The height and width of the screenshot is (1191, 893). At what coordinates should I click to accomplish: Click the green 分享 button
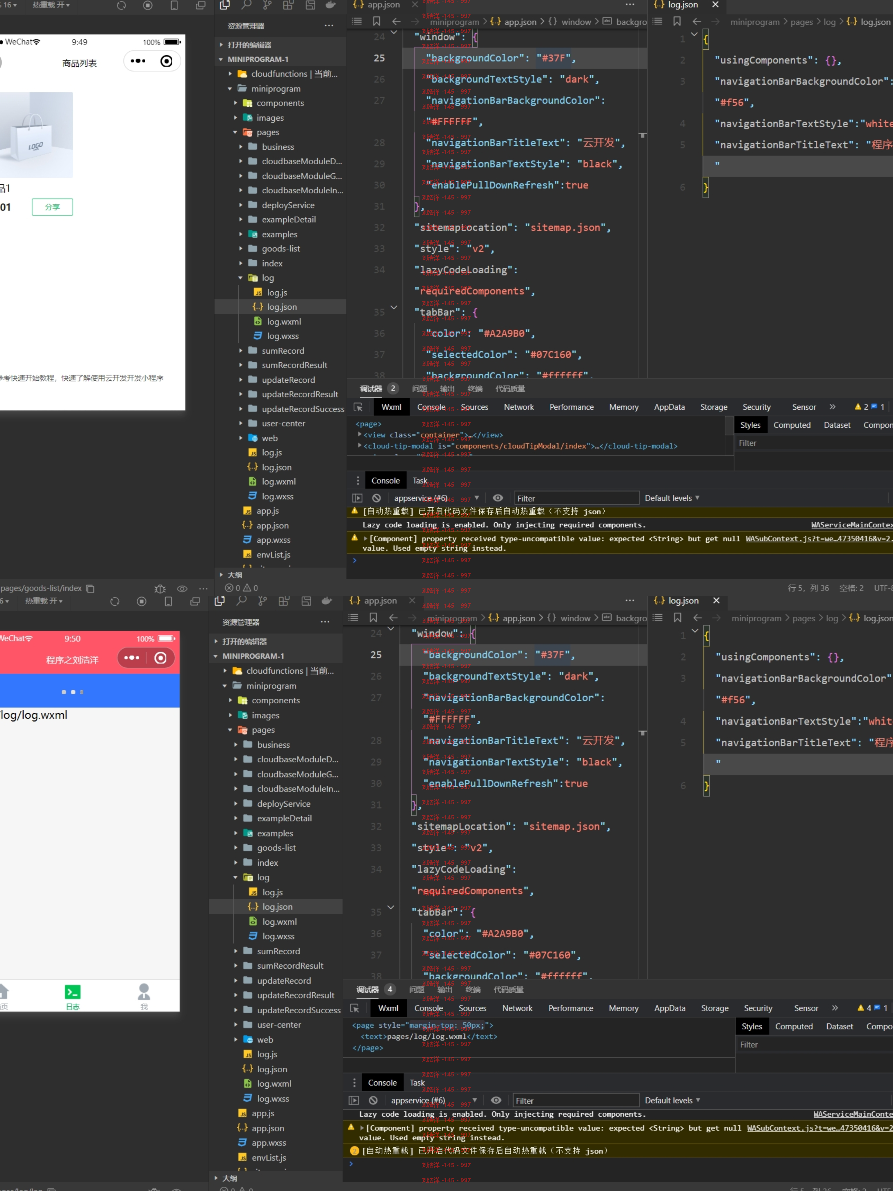pos(52,207)
